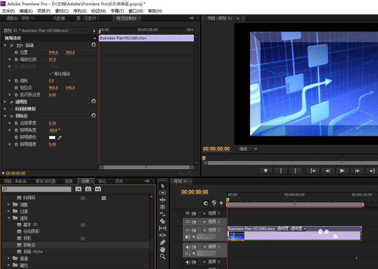Click the Business Plan HD1080.mov timeline clip
378x269 pixels.
coord(294,233)
